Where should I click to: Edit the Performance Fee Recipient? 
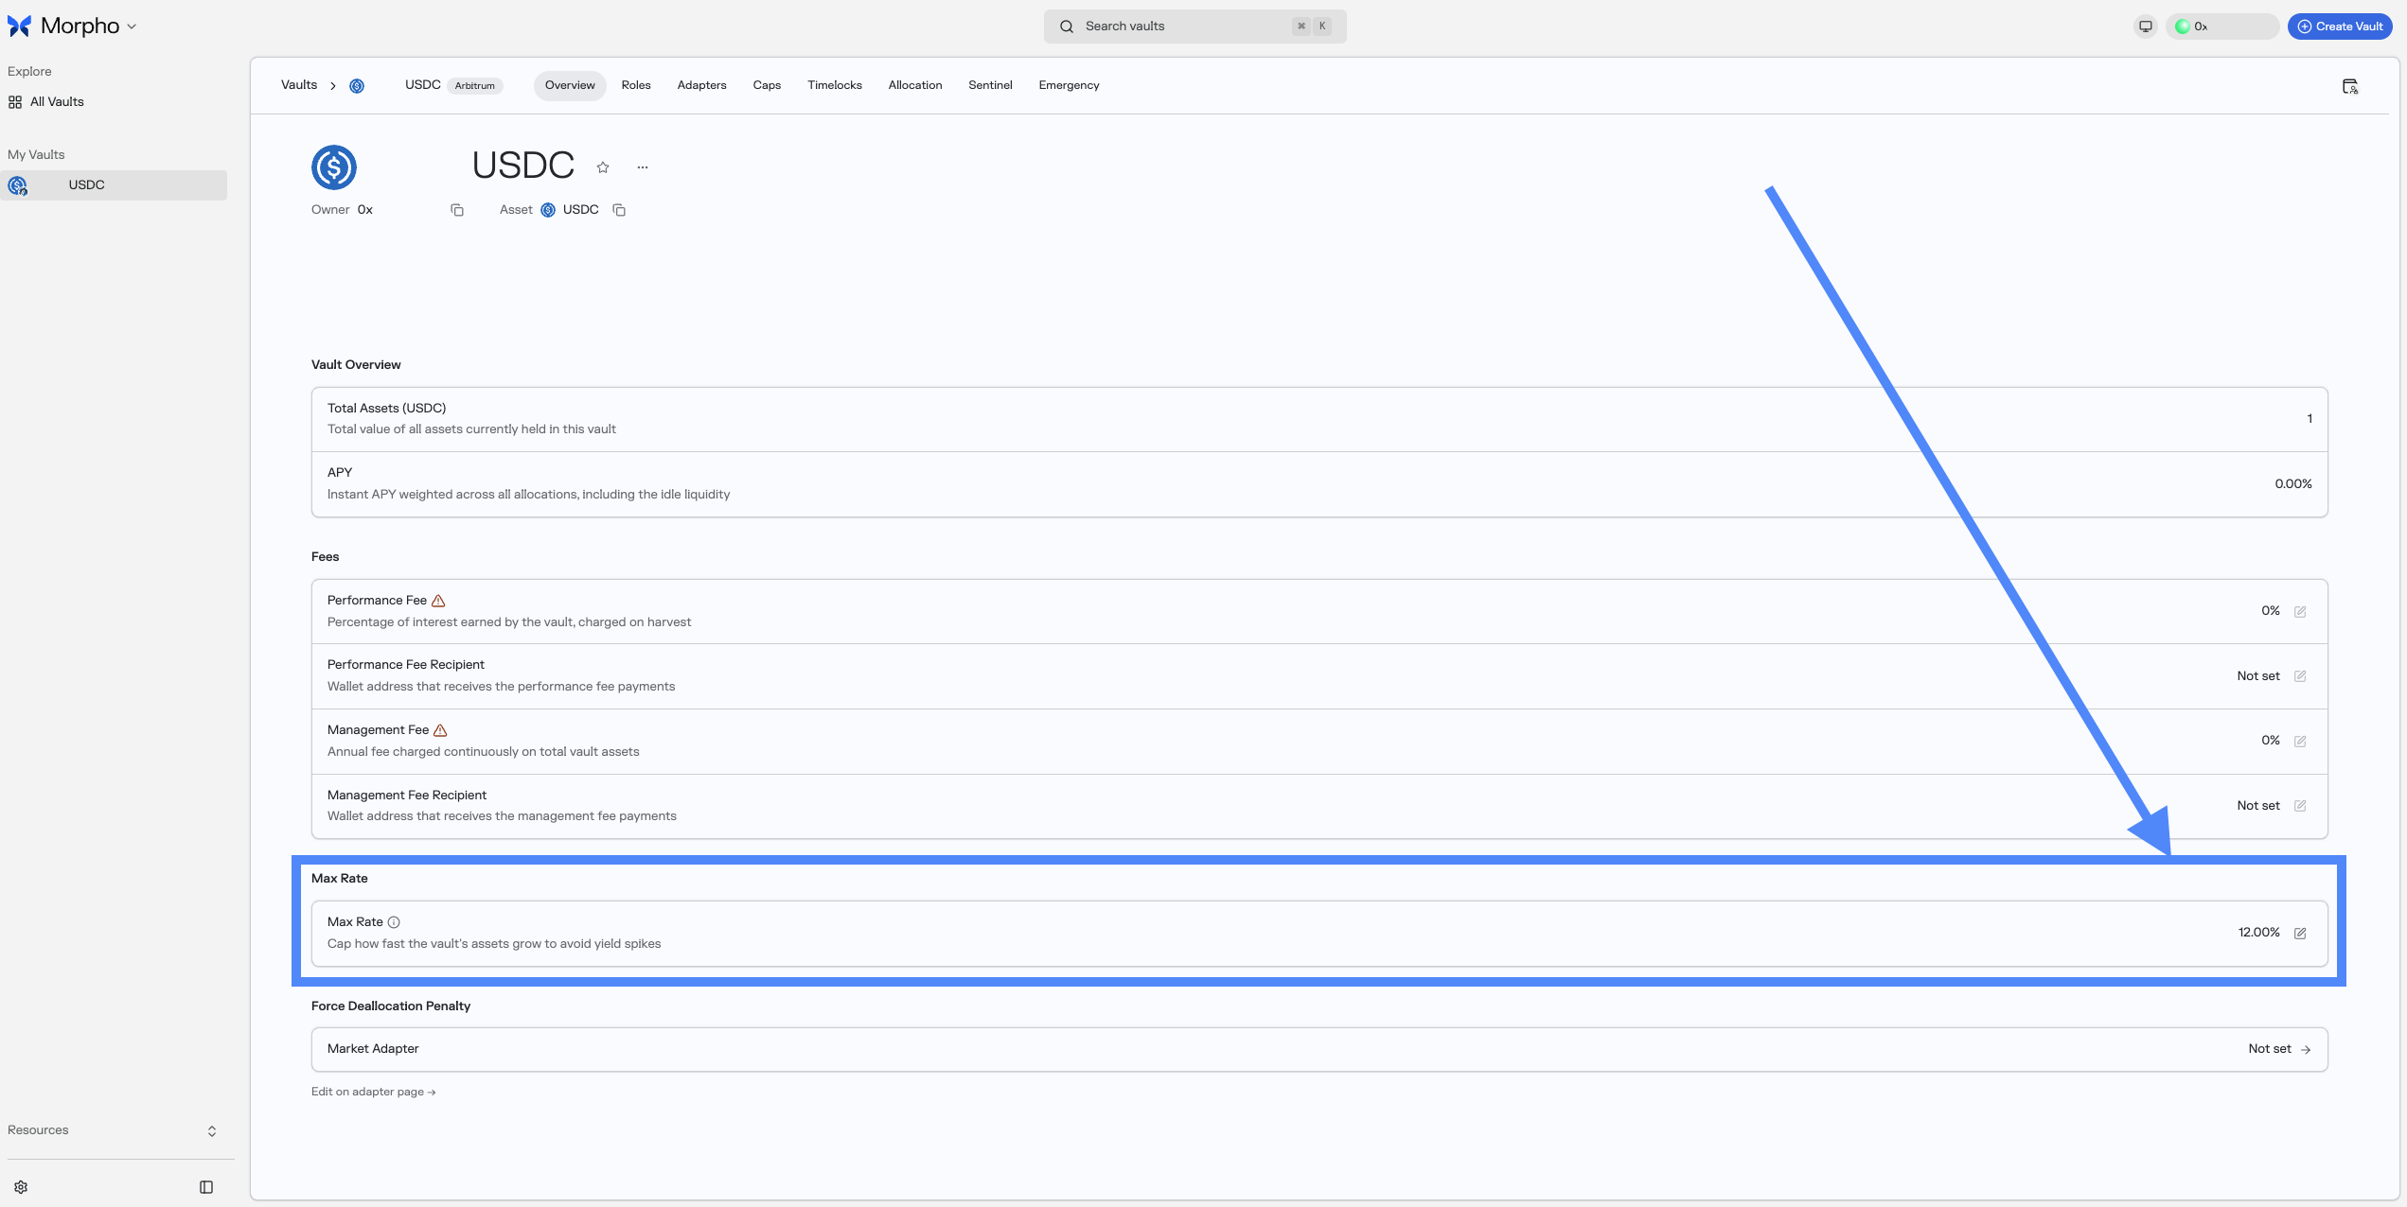pos(2300,676)
